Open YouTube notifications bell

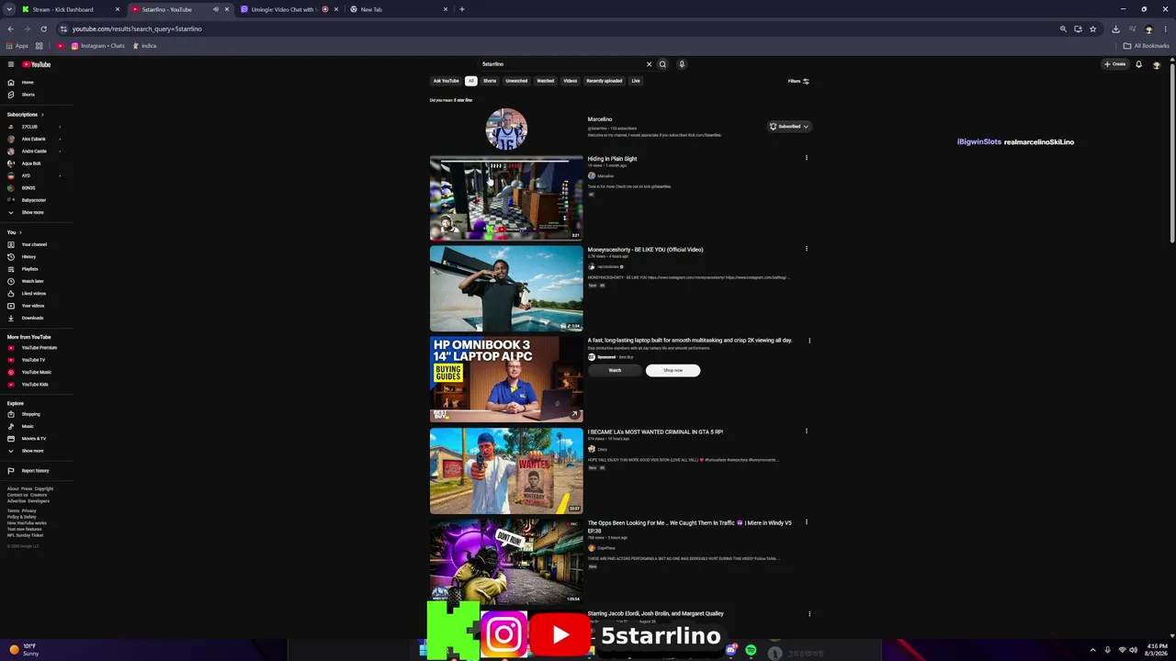1138,64
